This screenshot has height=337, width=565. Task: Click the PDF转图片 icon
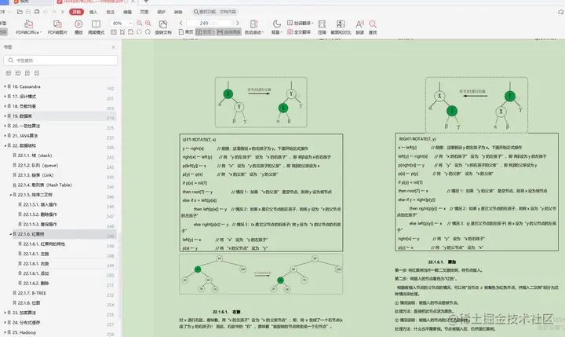point(57,24)
